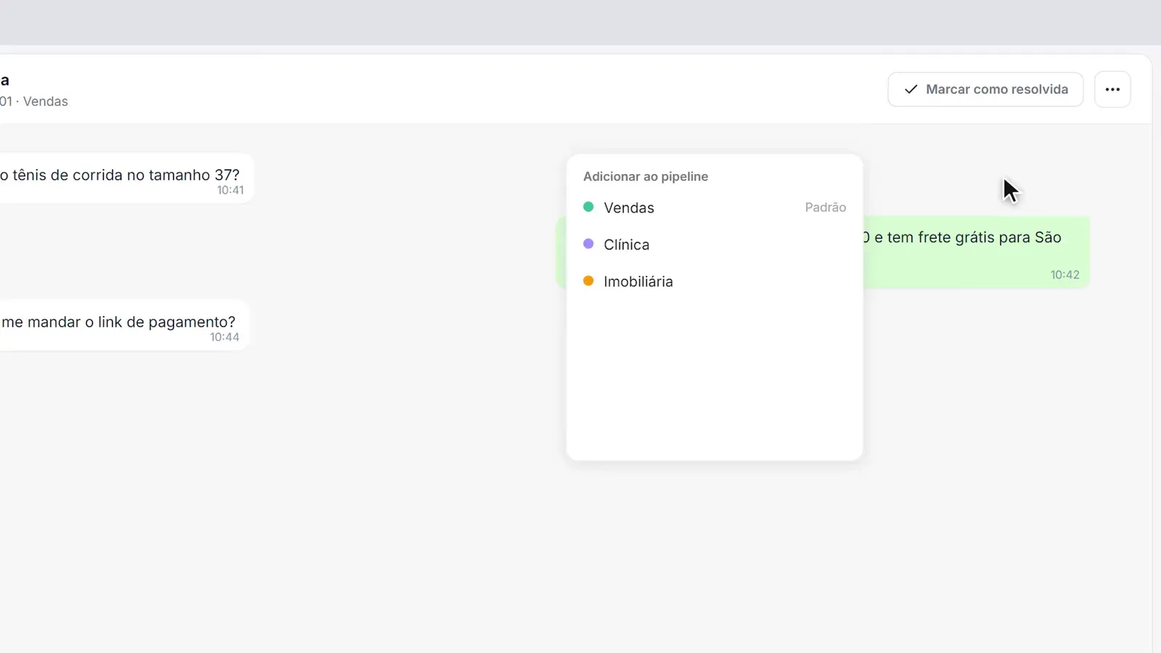Click Marcar como resolvida button
The height and width of the screenshot is (653, 1161).
985,89
